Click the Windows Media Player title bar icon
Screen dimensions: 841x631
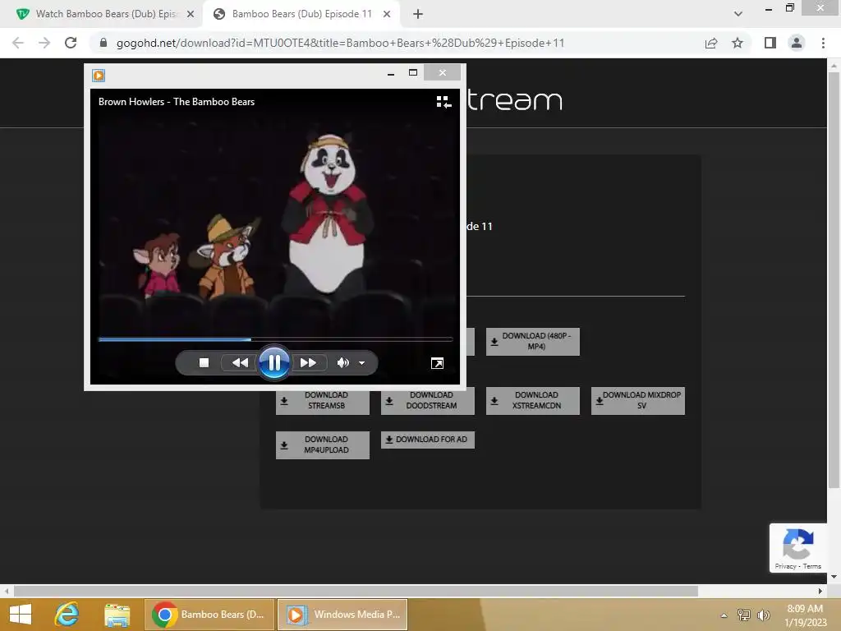point(99,75)
